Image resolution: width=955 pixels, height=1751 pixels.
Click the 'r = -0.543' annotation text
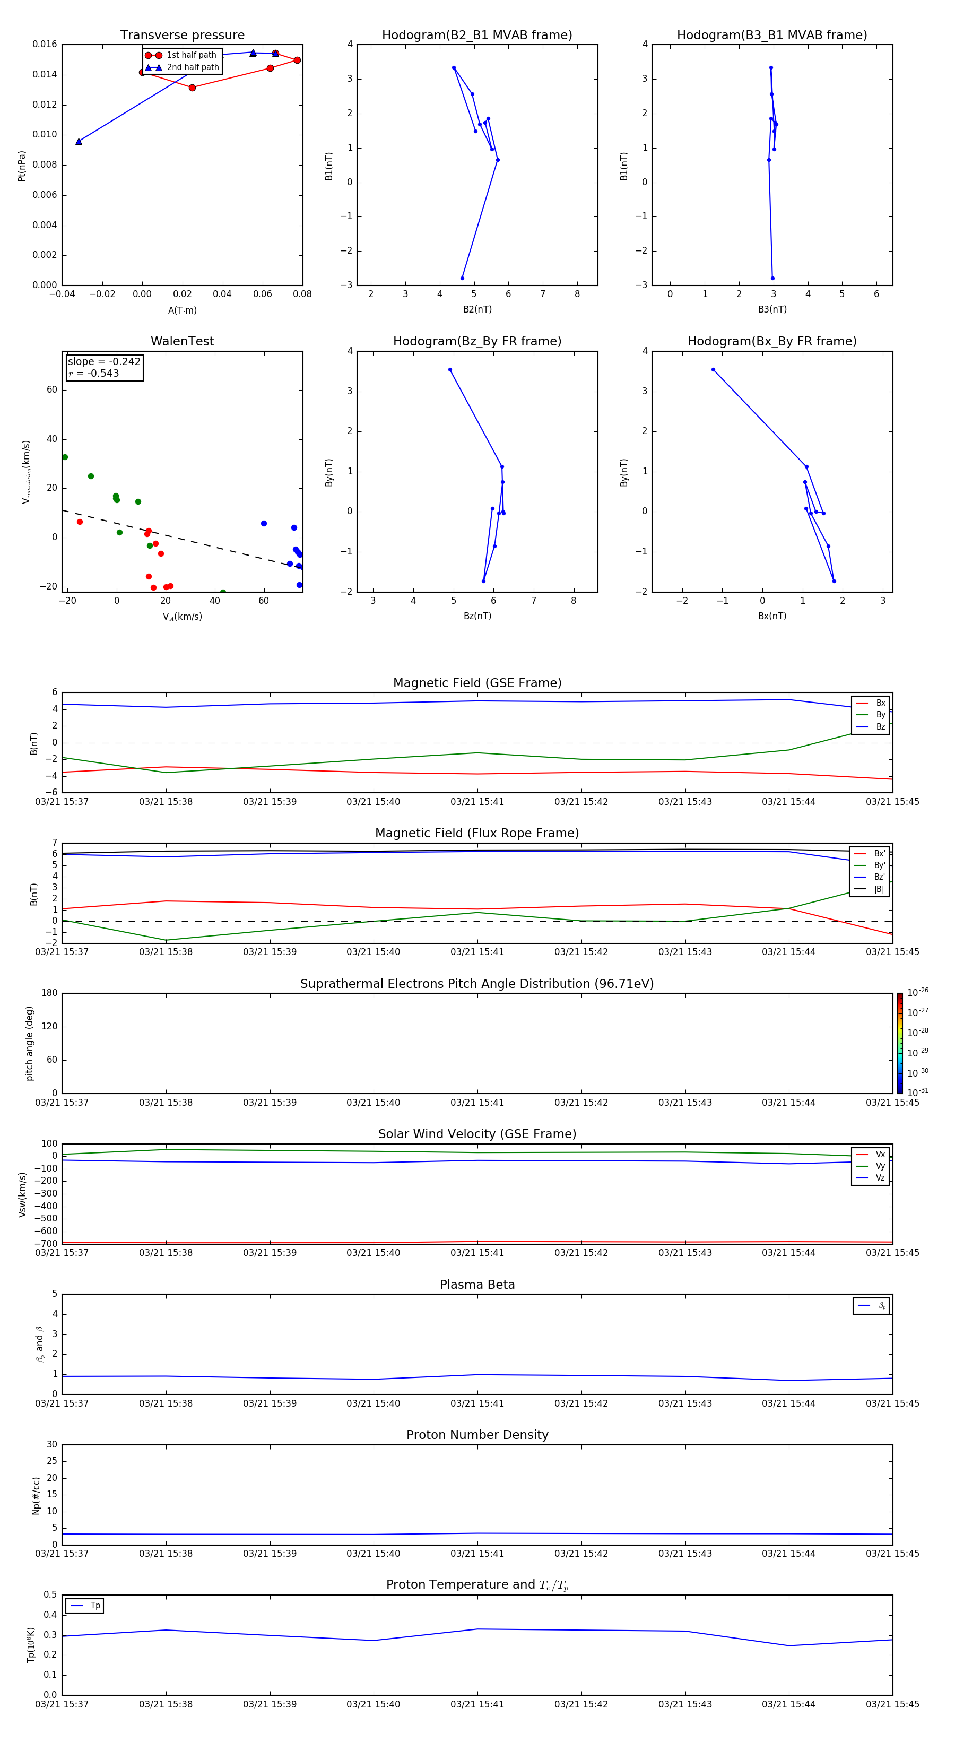coord(94,373)
